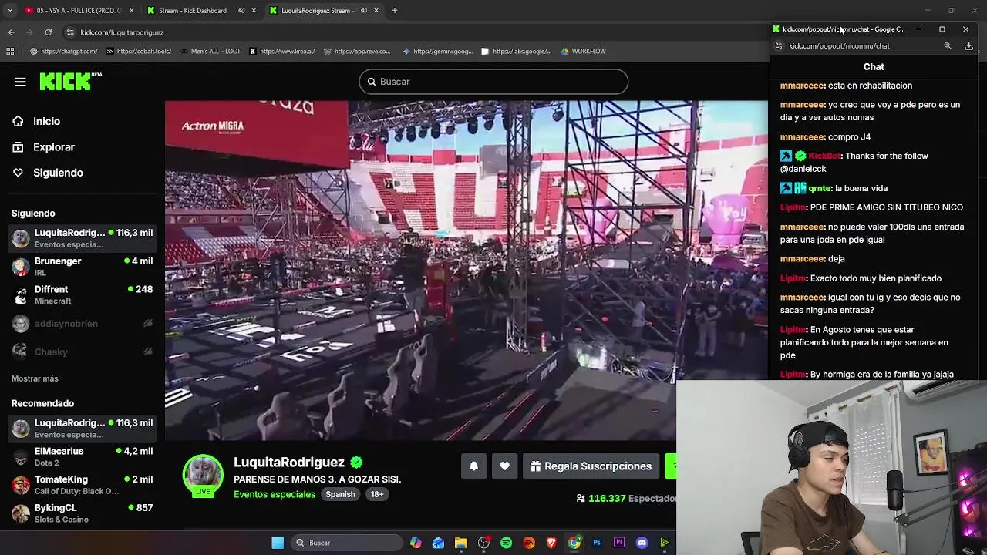The image size is (987, 555).
Task: Click the address bar URL kick.com/luquitarodriguez
Action: [122, 32]
